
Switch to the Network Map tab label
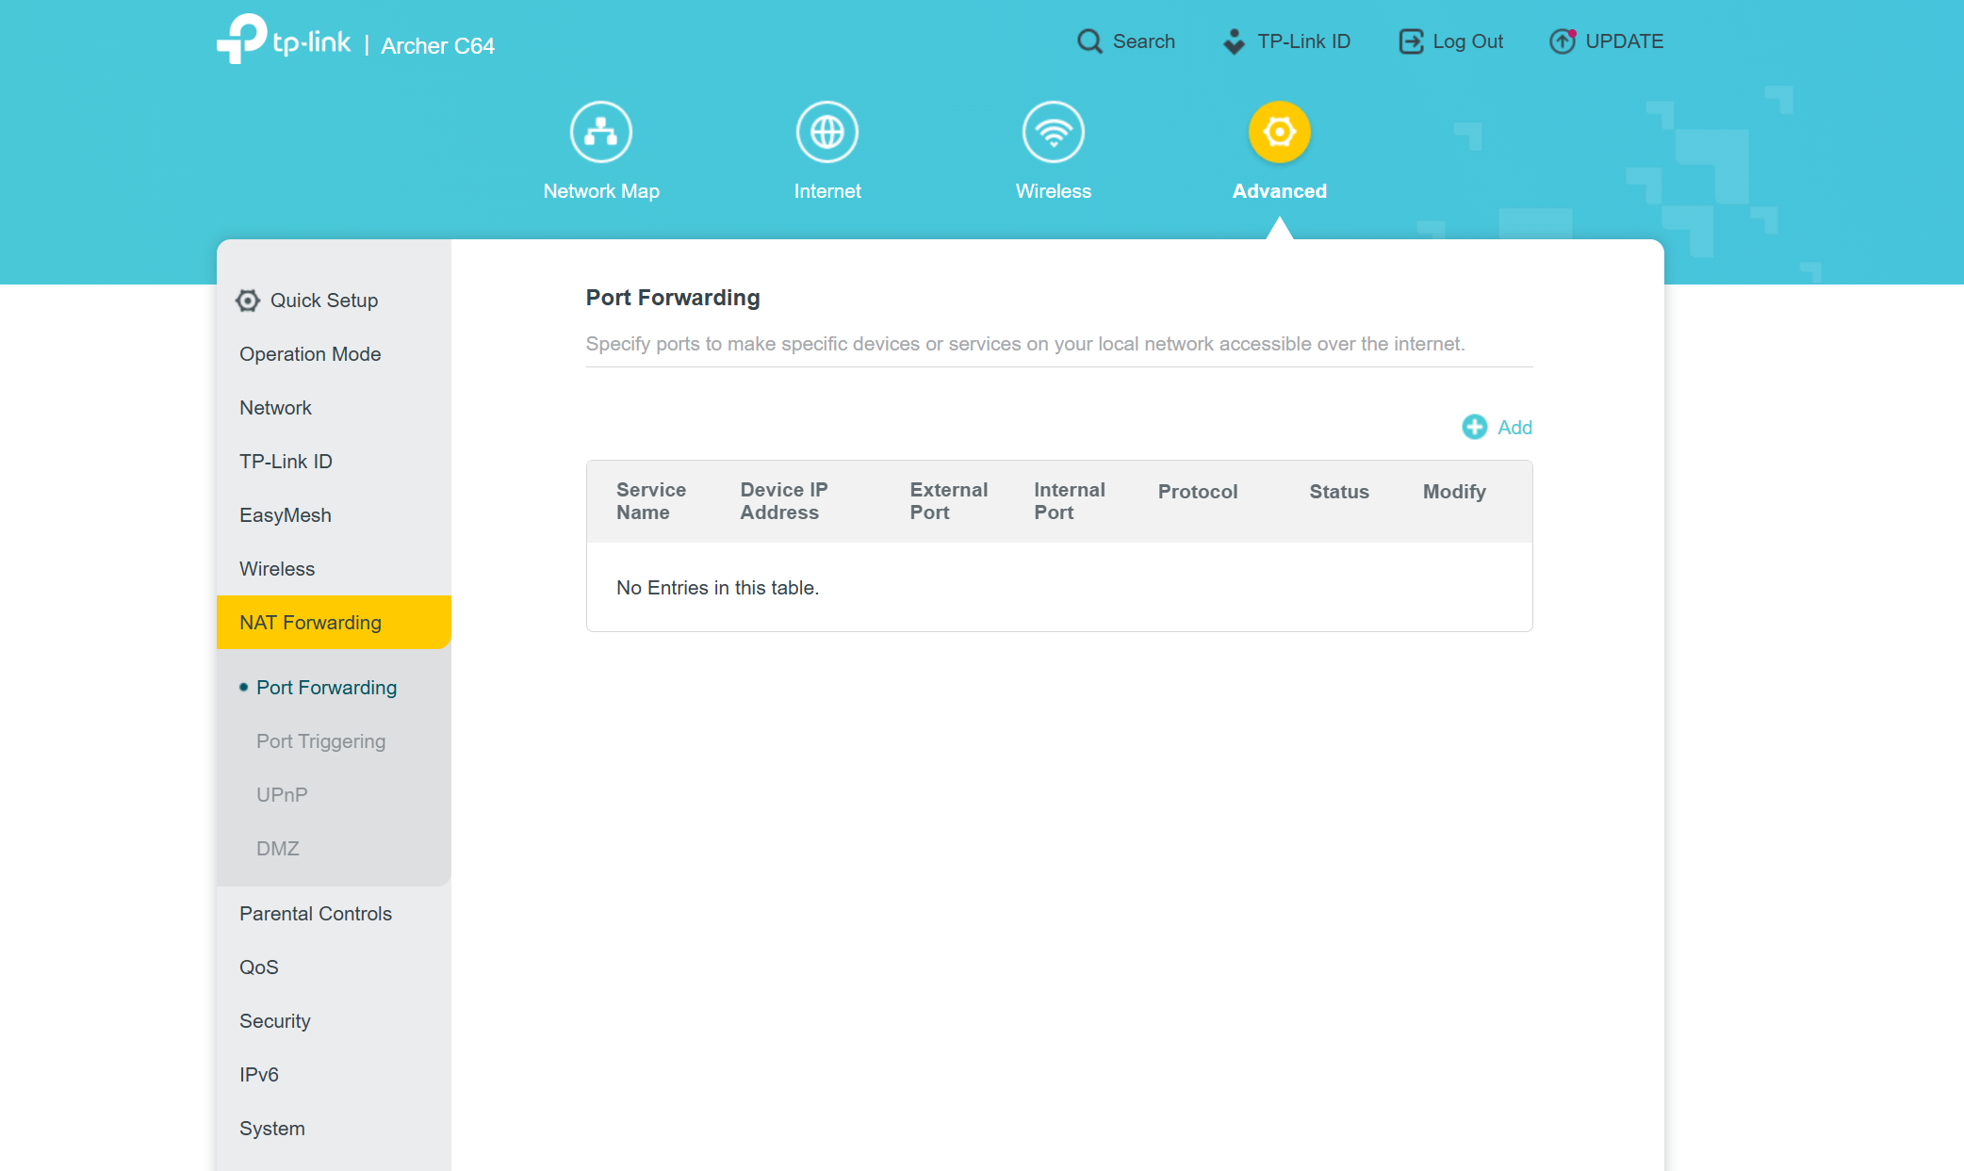tap(601, 191)
